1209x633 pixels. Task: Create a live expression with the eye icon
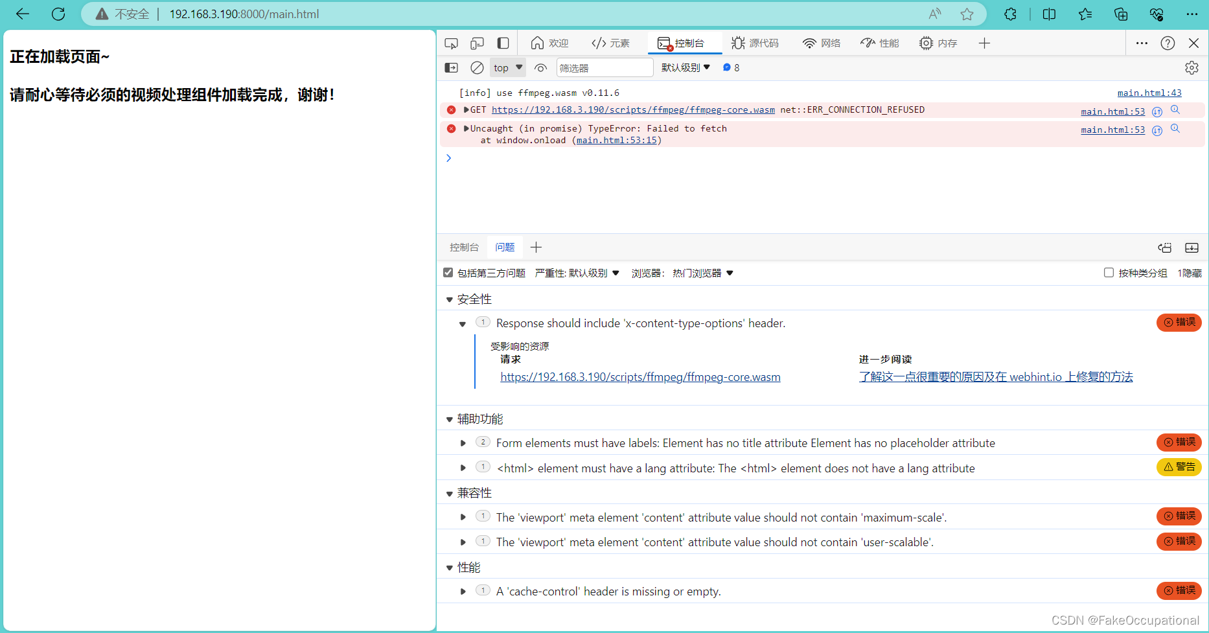(540, 67)
